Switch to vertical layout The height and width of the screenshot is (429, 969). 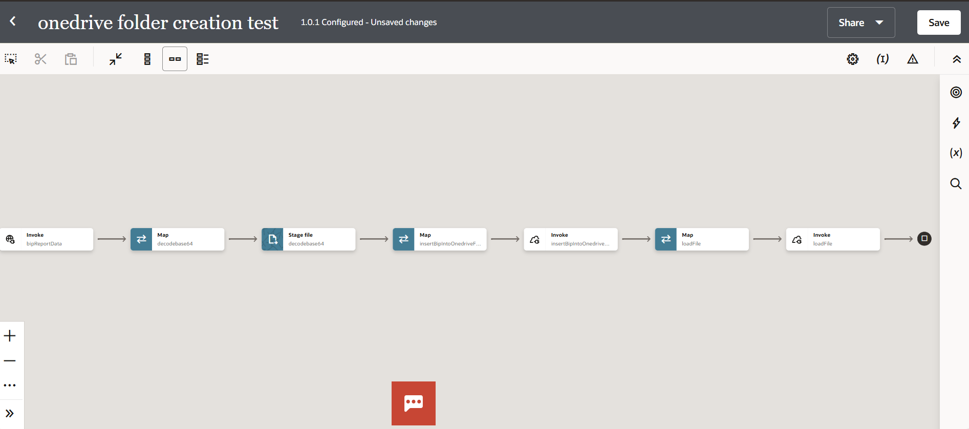point(147,59)
